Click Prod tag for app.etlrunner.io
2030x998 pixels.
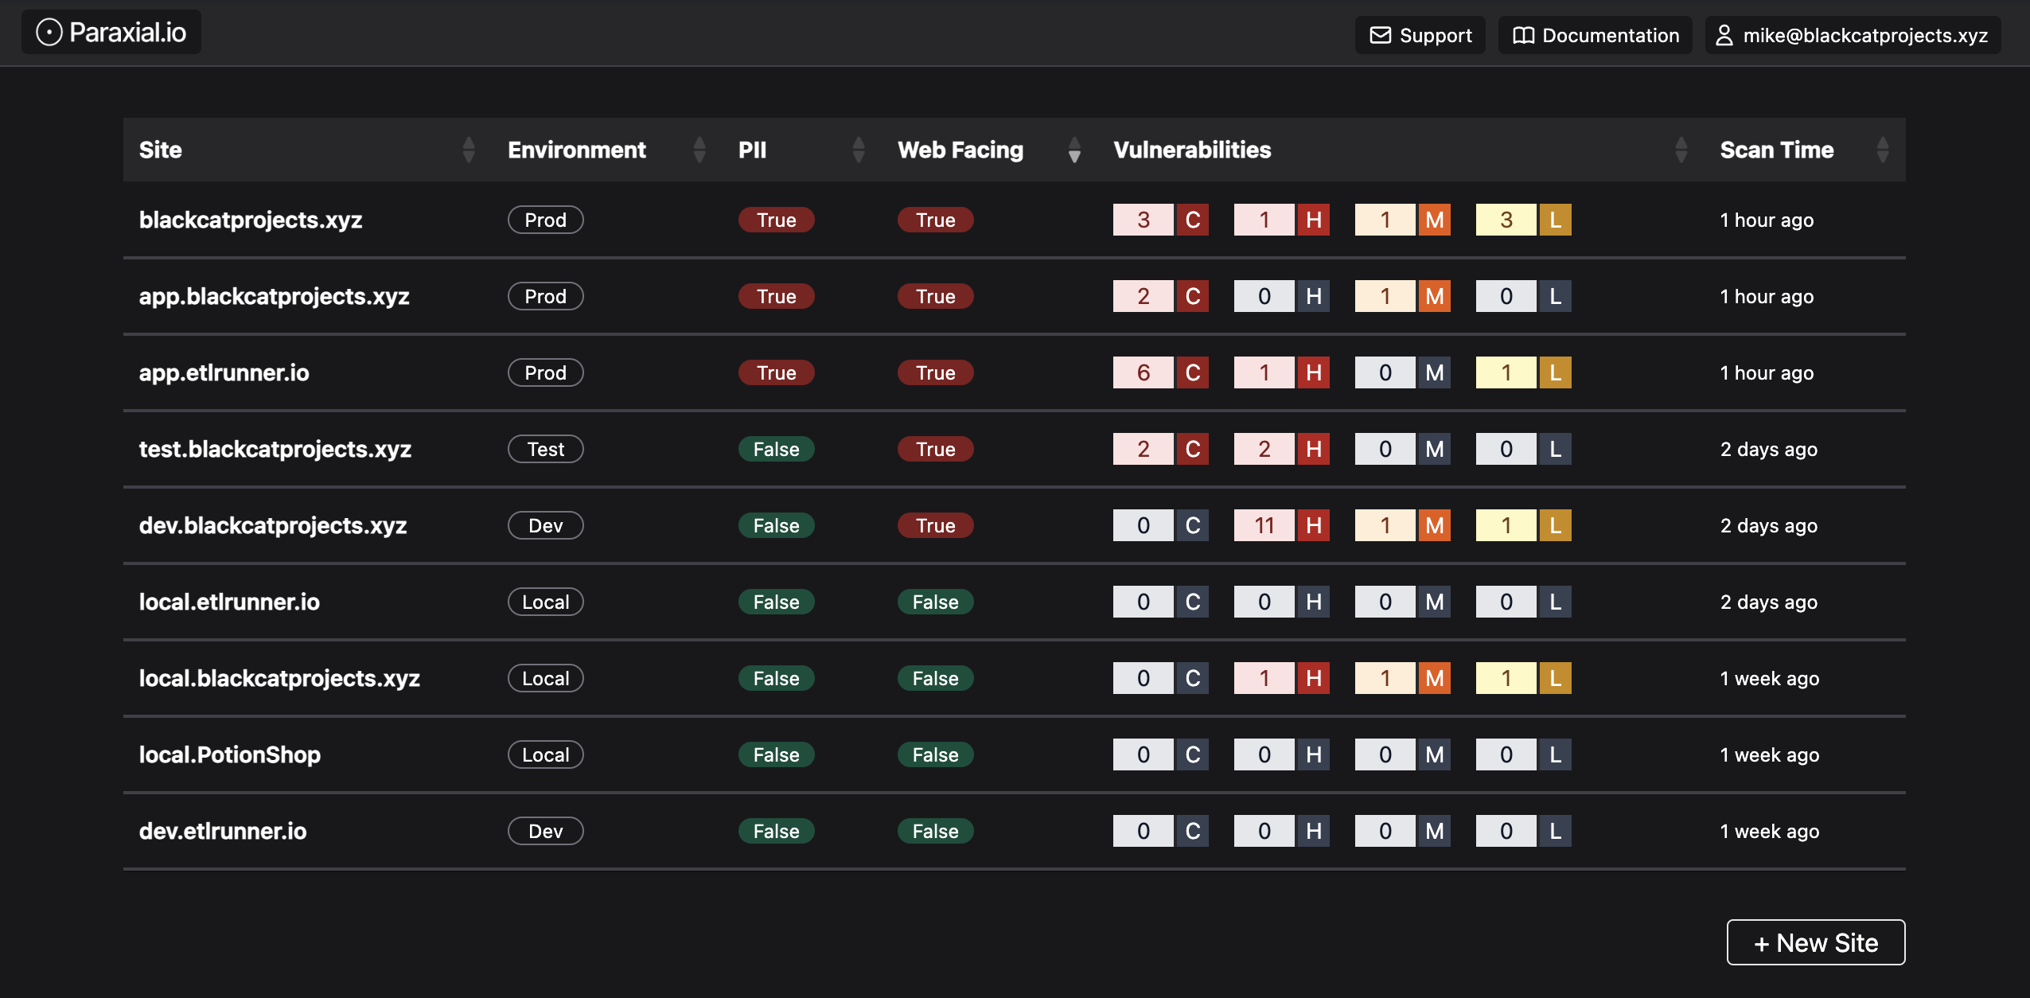546,372
